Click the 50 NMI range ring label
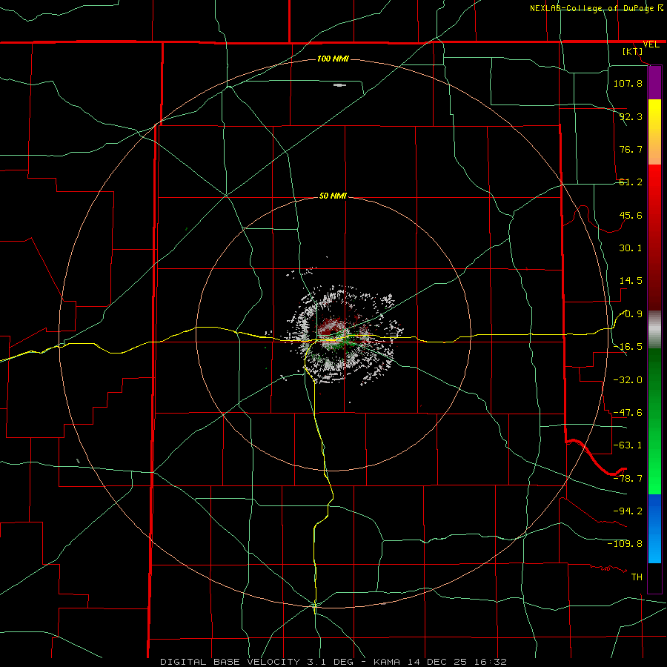The height and width of the screenshot is (667, 667). (333, 196)
